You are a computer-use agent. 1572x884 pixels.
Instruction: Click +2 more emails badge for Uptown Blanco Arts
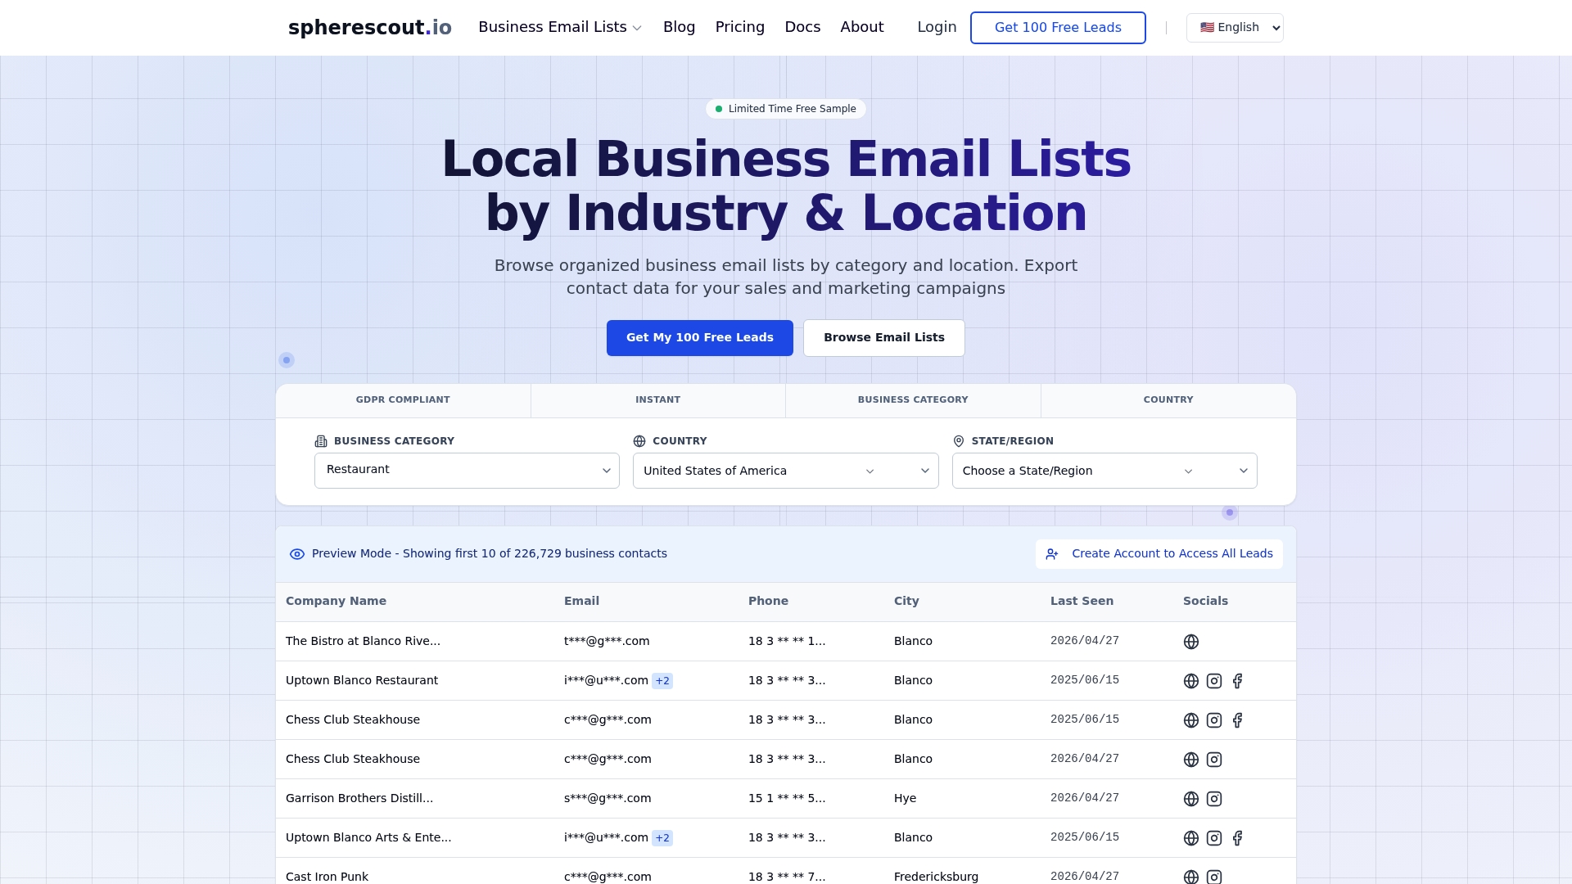click(x=662, y=838)
